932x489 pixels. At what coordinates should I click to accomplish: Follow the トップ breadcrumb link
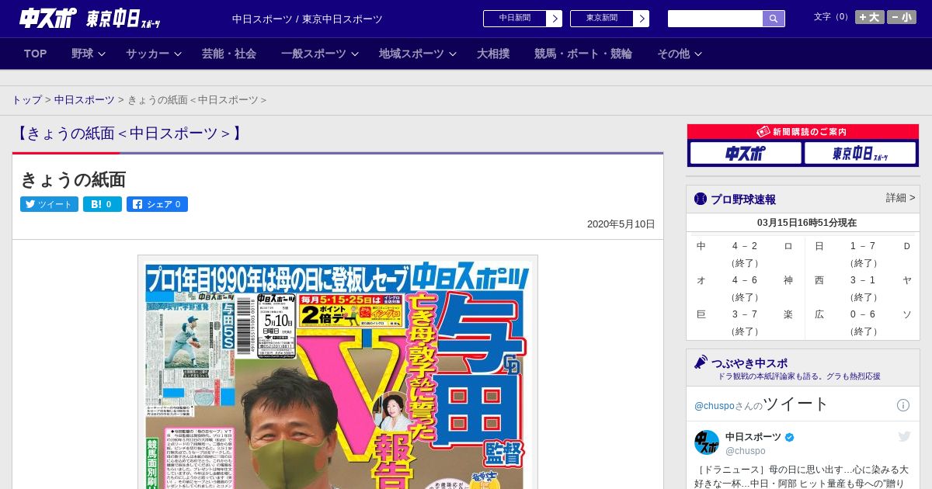pyautogui.click(x=26, y=100)
